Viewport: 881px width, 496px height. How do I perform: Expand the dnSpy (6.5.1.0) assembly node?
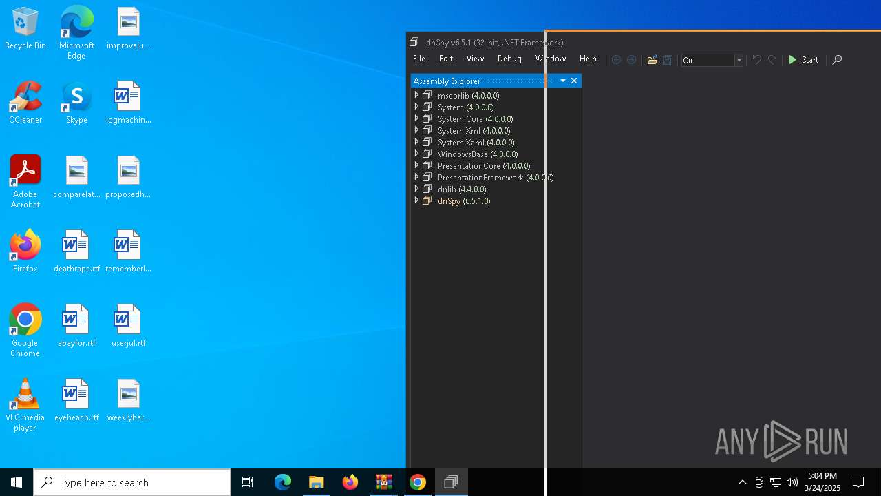point(416,200)
